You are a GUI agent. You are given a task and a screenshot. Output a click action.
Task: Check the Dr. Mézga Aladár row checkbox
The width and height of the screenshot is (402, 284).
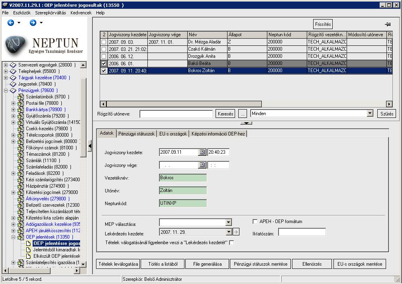click(104, 42)
